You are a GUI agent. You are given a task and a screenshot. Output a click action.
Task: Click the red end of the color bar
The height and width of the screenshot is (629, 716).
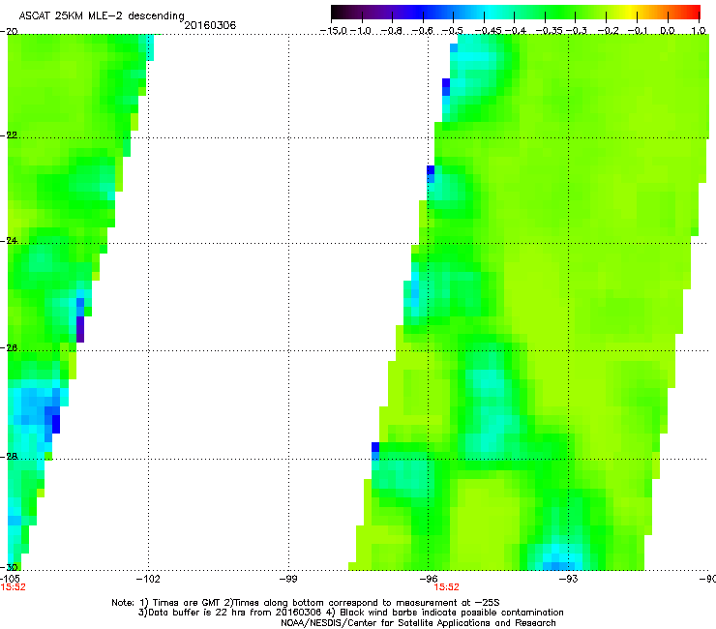(x=694, y=12)
